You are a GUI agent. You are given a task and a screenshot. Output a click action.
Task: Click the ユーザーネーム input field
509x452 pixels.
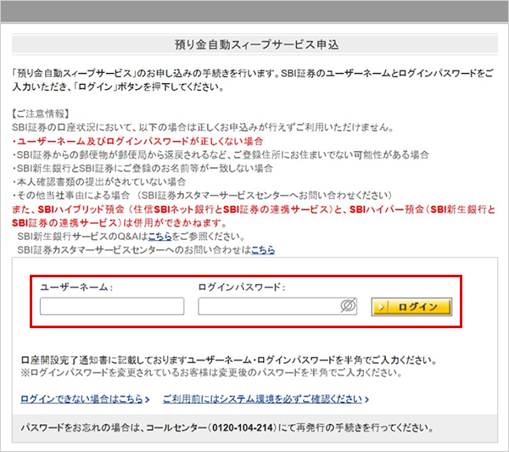click(x=112, y=306)
